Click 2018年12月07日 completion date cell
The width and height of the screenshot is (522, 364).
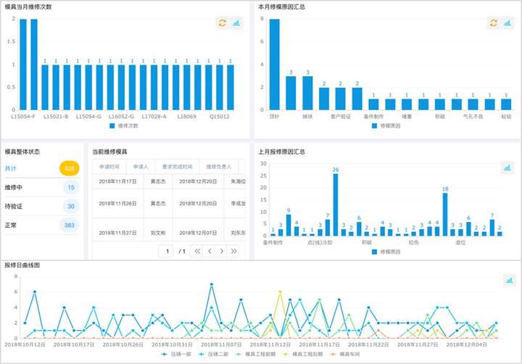(198, 233)
